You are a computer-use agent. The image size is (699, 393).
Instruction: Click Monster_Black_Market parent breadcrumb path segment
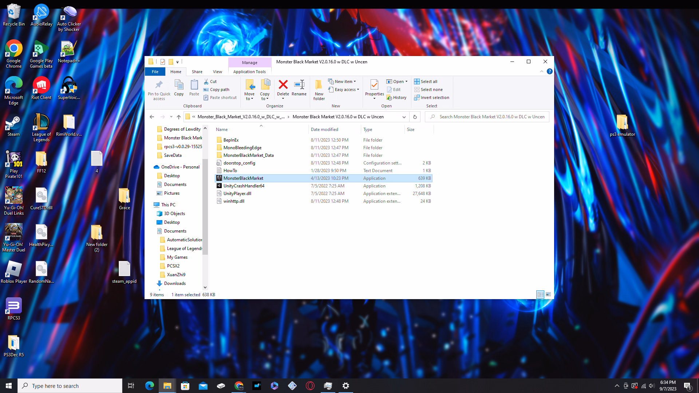241,117
